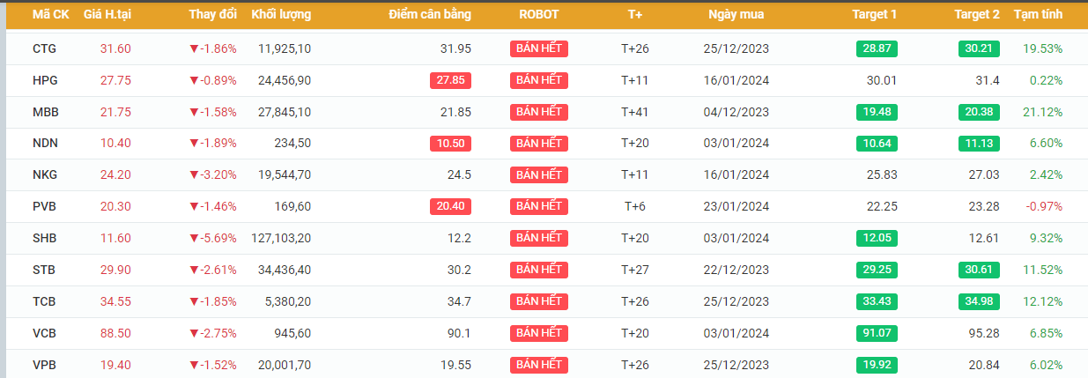Viewport: 1088px width, 378px height.
Task: Click the NKG purchase date 16/01/2024
Action: (x=736, y=175)
